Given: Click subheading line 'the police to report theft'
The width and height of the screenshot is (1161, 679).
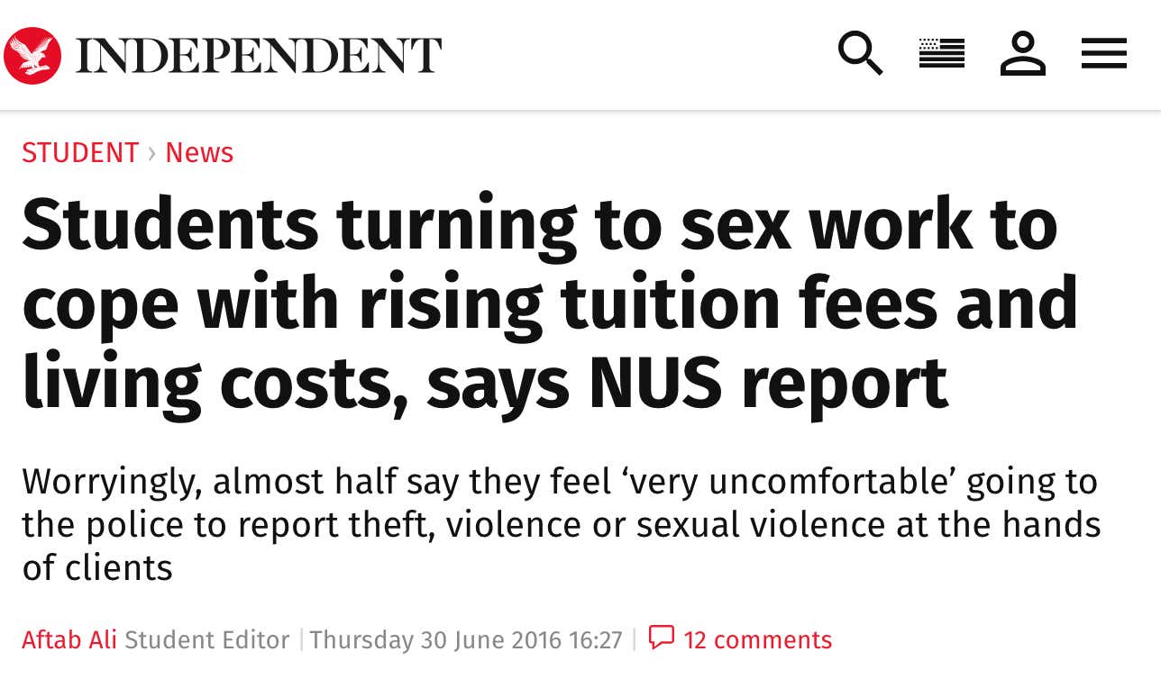Looking at the screenshot, I should (561, 525).
